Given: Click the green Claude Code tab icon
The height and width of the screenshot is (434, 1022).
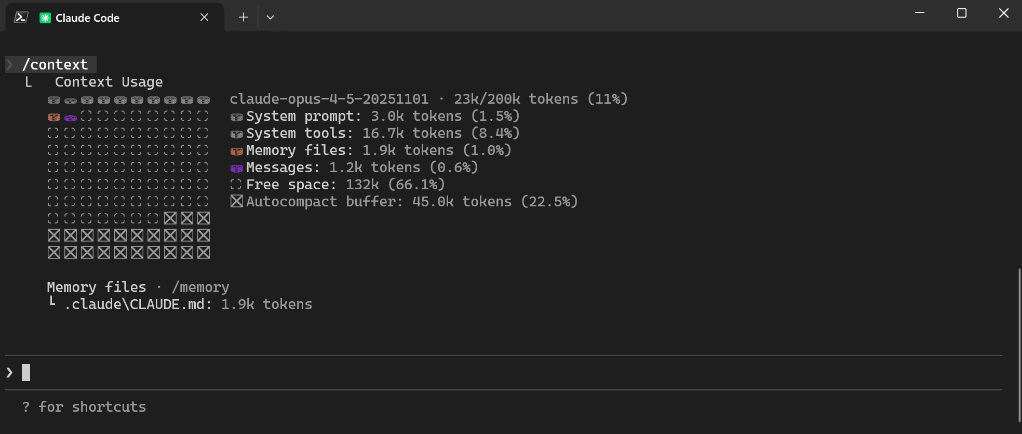Looking at the screenshot, I should [45, 18].
